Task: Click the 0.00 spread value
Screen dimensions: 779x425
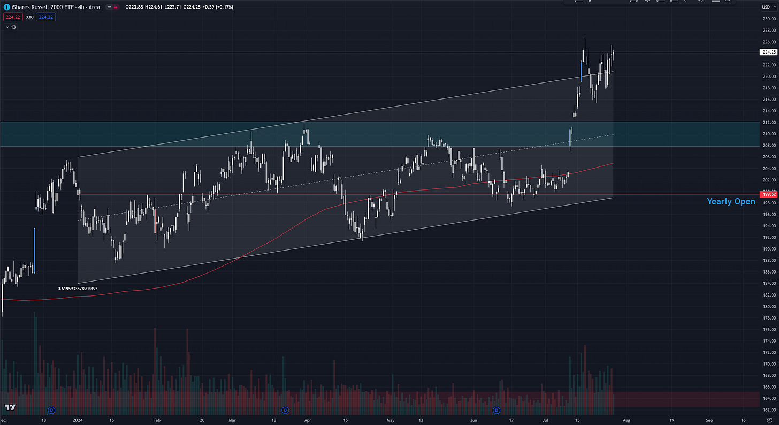Action: point(29,17)
